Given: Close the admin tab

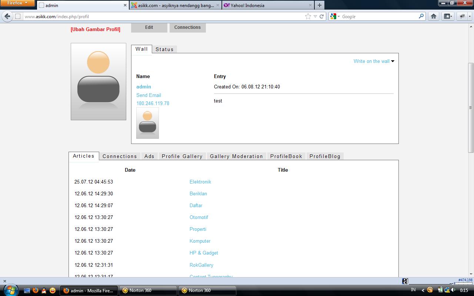Looking at the screenshot, I should 125,5.
